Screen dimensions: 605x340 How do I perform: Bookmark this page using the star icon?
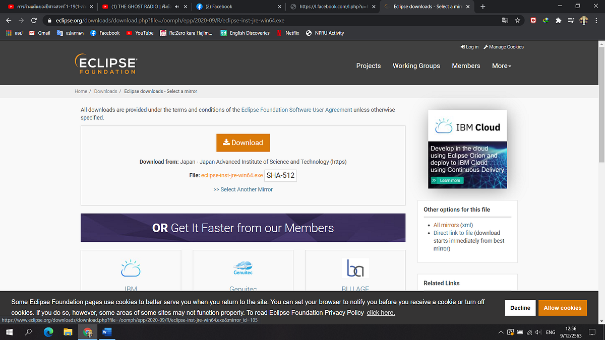518,21
